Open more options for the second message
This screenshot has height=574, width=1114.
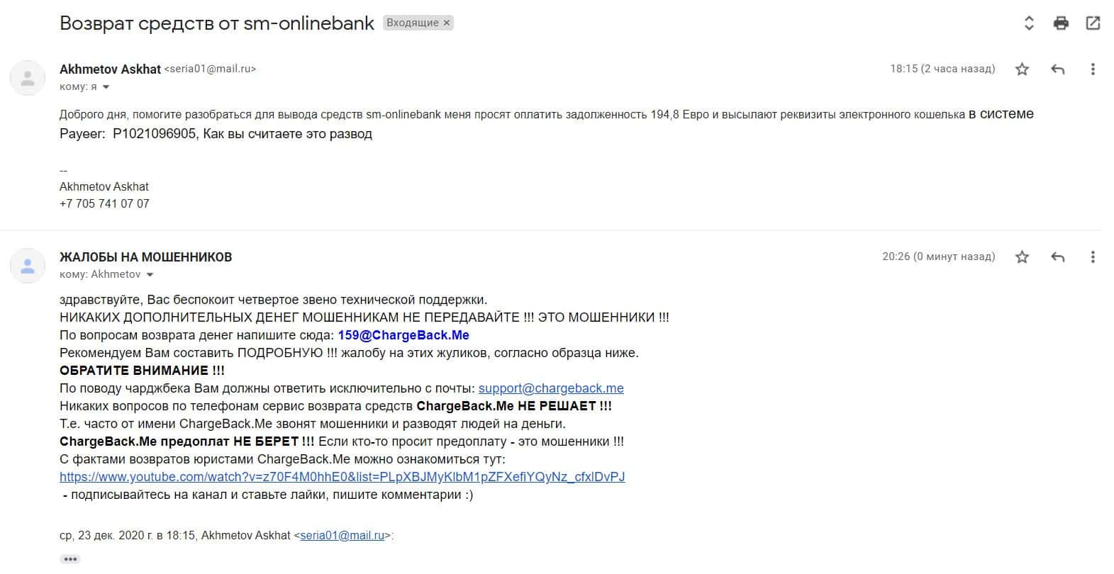(1092, 257)
